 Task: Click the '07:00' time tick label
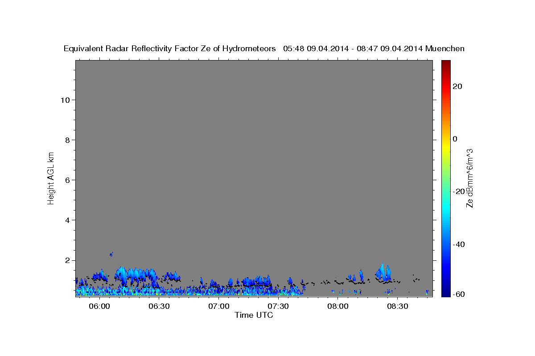click(x=219, y=307)
